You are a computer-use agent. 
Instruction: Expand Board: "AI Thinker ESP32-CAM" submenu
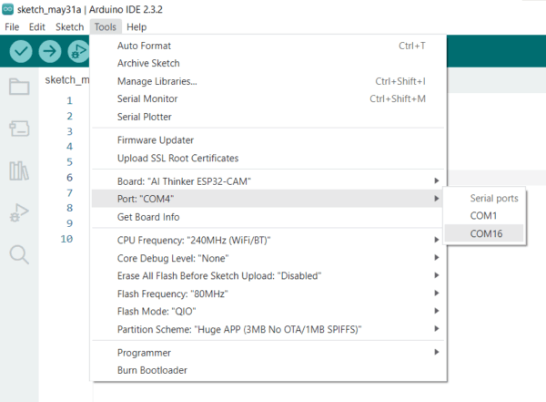click(268, 181)
